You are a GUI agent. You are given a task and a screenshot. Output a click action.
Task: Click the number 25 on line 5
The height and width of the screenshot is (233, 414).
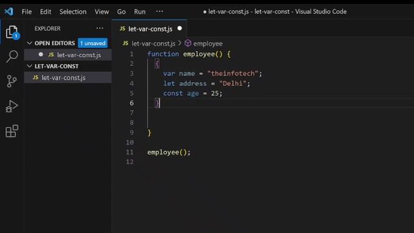pos(215,93)
